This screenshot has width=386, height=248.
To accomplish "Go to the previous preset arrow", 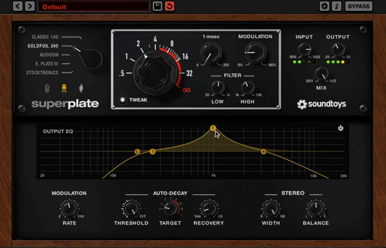I will click(18, 6).
